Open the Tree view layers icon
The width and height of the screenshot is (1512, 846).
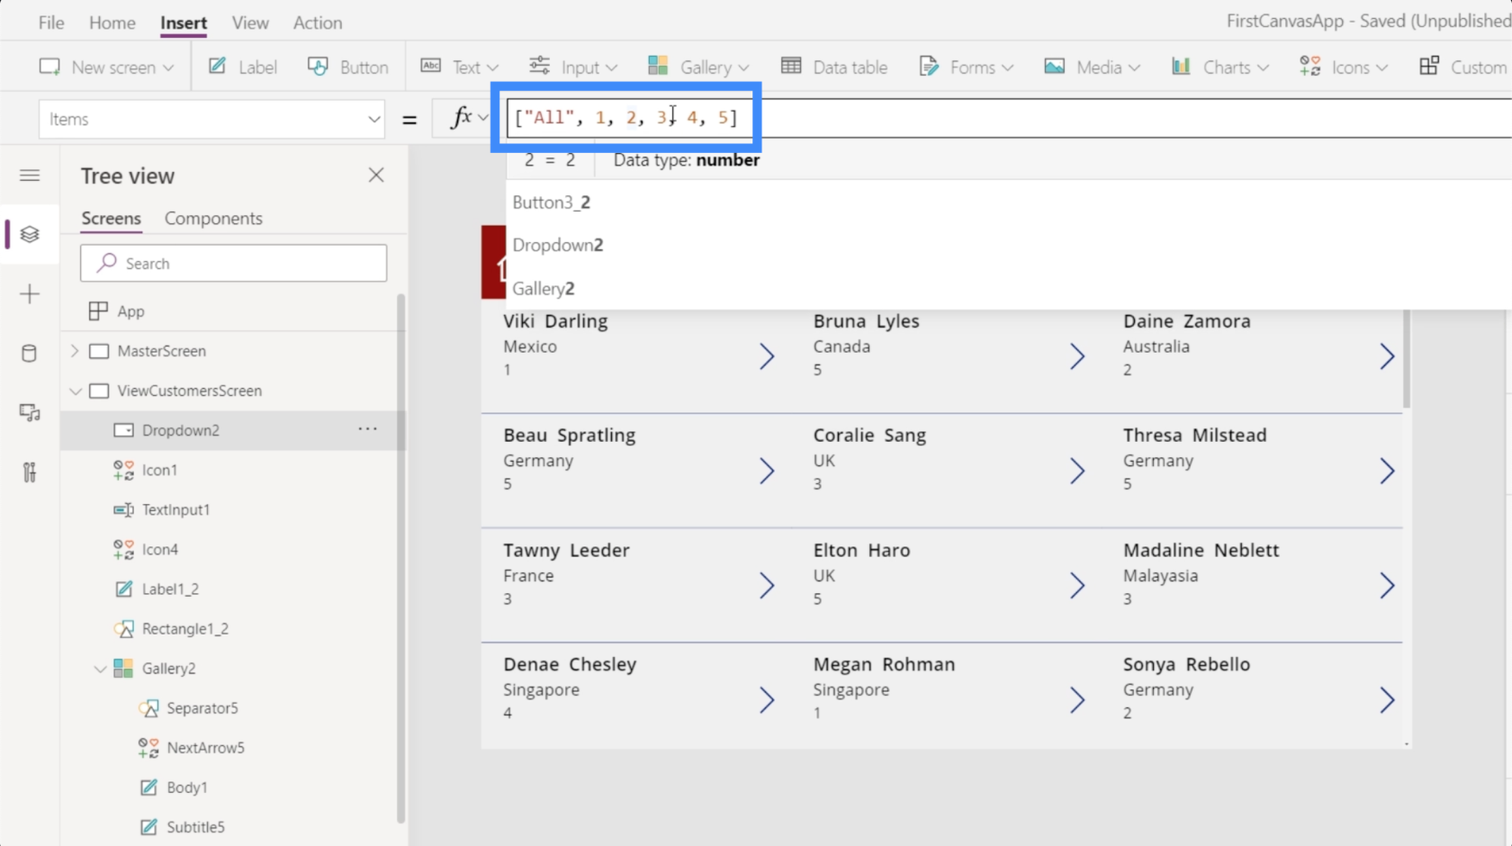click(x=30, y=234)
